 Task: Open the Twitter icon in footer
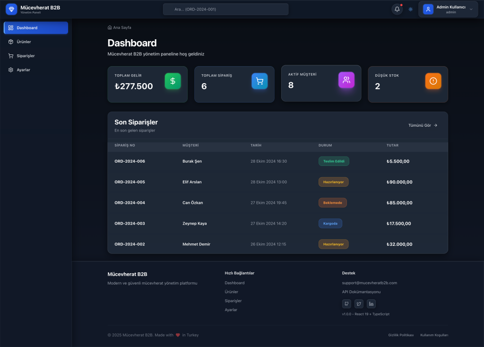click(x=359, y=304)
